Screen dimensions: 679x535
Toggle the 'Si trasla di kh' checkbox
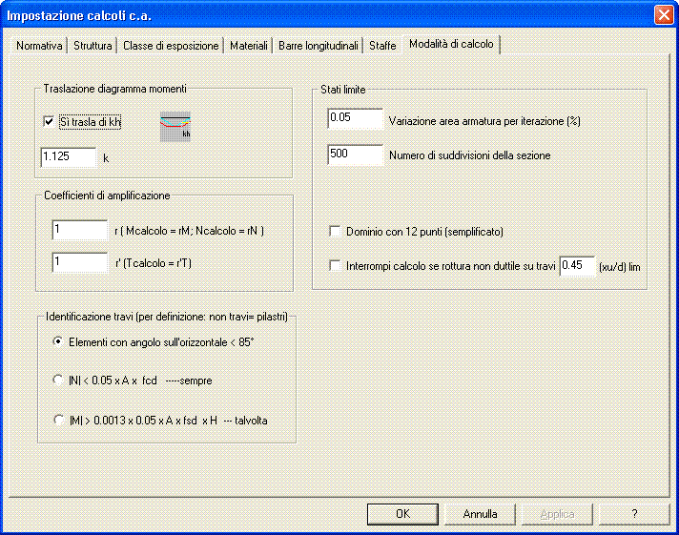(x=50, y=122)
